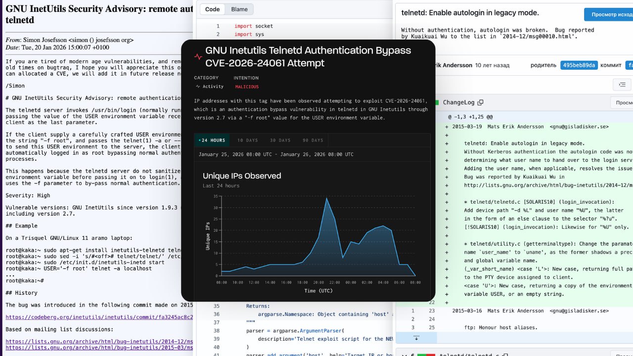Select the 10 DAYS time range
The image size is (633, 356).
[x=247, y=140]
